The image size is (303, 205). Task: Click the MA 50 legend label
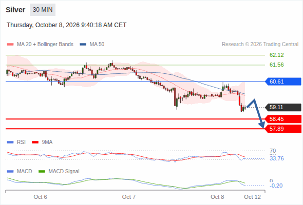click(x=97, y=45)
